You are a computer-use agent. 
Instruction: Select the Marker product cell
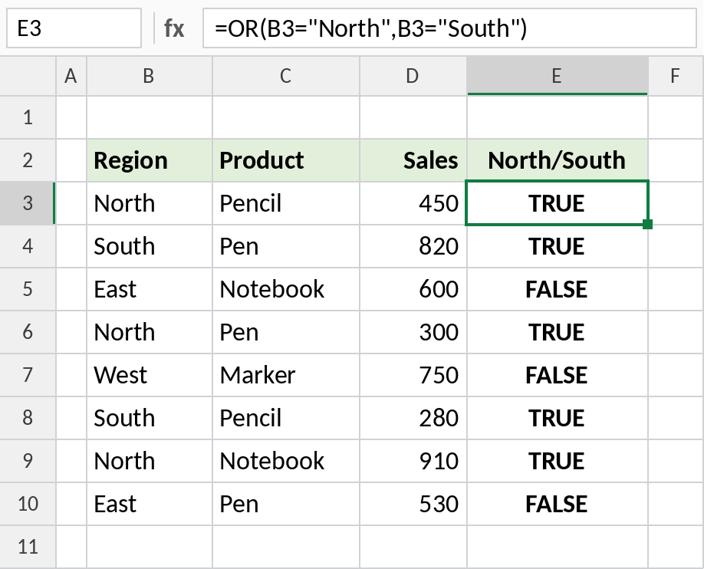tap(285, 374)
